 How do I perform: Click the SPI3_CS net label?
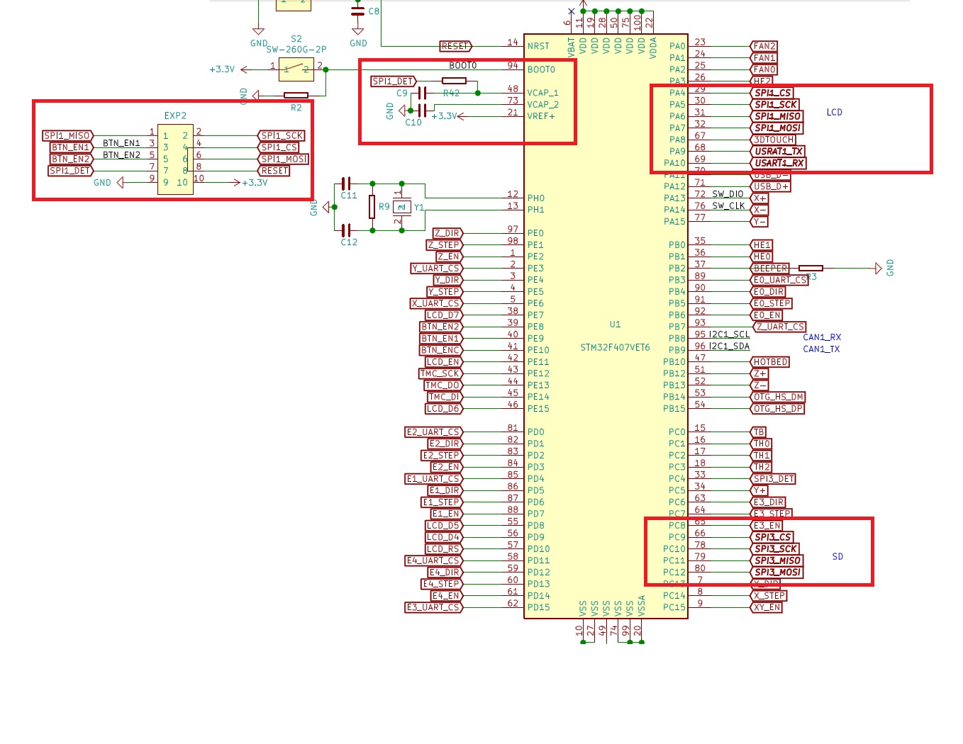point(772,537)
